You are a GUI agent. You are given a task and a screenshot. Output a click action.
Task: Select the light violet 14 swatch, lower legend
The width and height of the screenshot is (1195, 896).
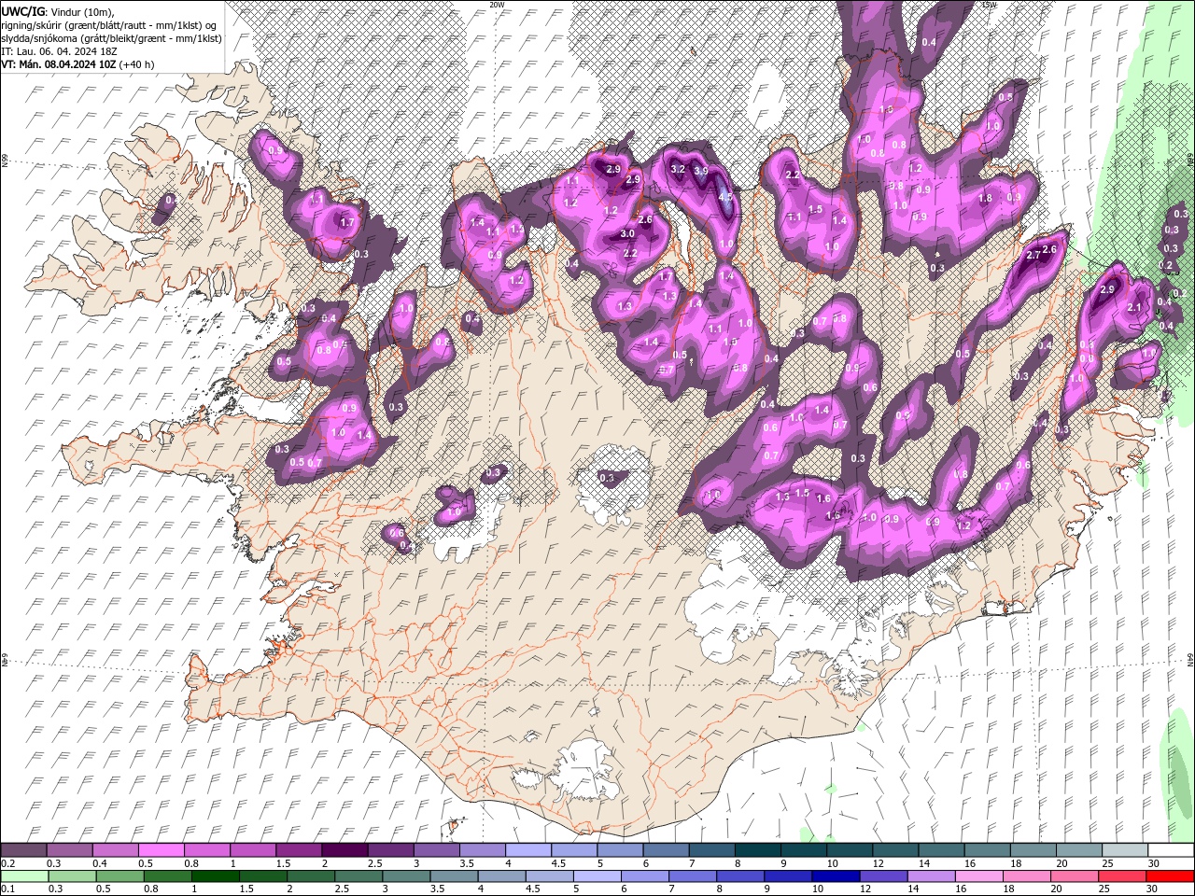click(x=930, y=876)
